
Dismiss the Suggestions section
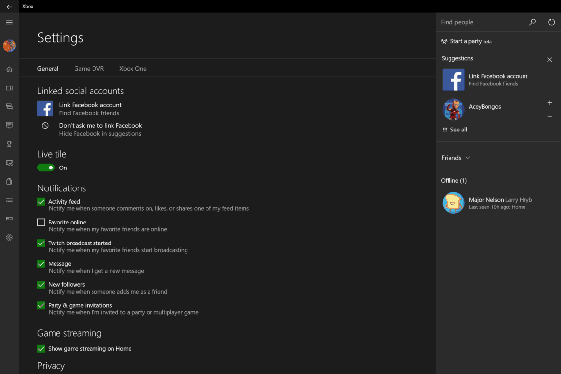549,60
